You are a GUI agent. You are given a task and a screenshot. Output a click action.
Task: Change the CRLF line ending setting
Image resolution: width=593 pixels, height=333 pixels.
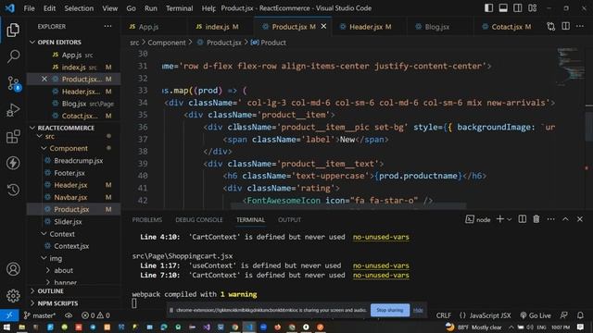(x=443, y=315)
